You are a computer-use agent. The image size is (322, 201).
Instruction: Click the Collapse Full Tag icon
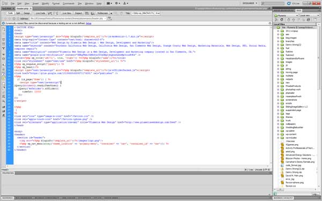tap(4, 40)
